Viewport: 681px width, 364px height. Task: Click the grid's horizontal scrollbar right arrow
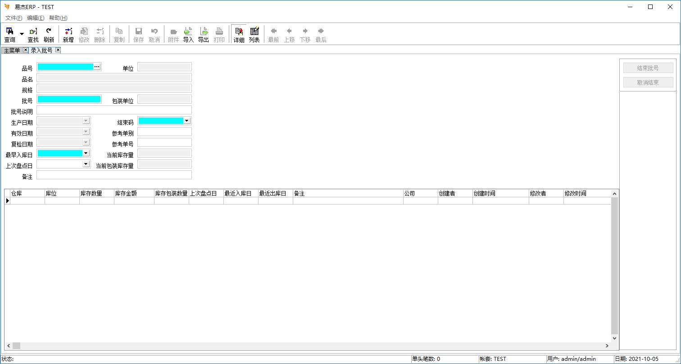pos(607,346)
